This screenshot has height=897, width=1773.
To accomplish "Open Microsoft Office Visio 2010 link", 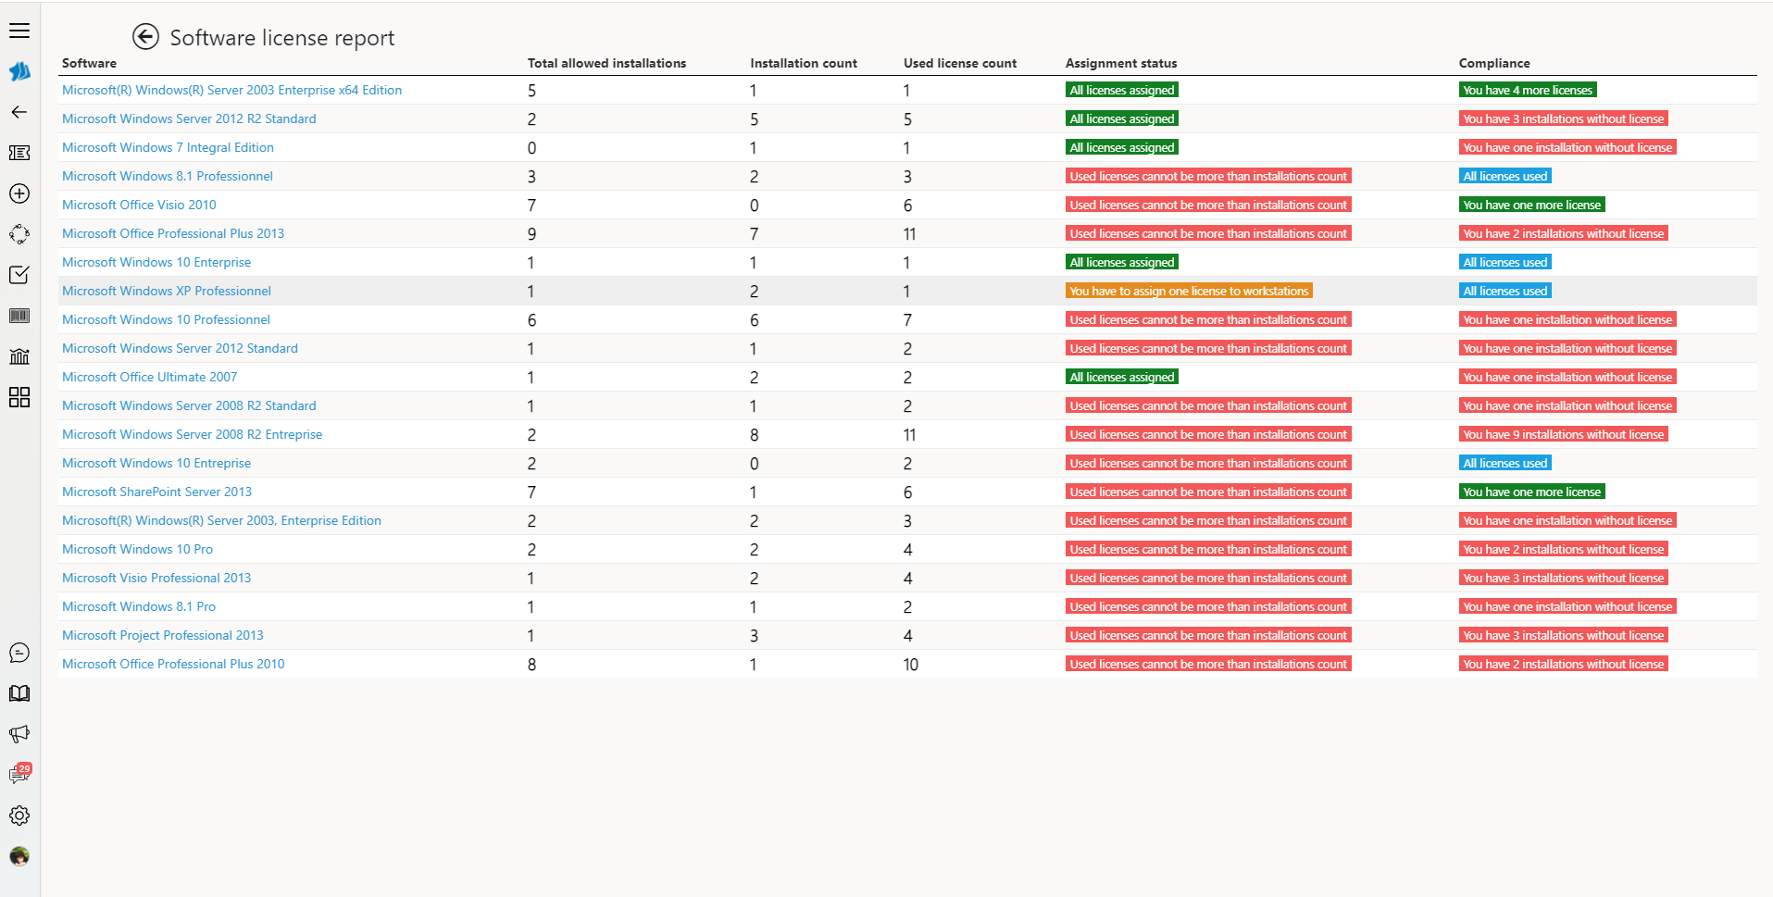I will point(139,205).
